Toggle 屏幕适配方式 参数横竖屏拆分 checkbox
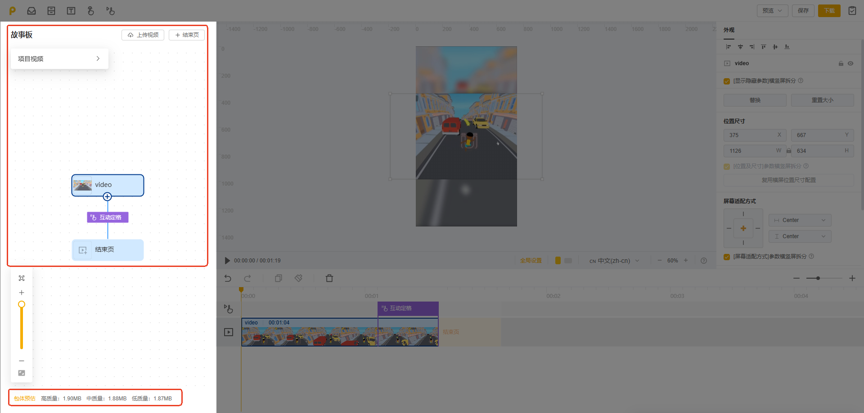864x413 pixels. tap(727, 257)
